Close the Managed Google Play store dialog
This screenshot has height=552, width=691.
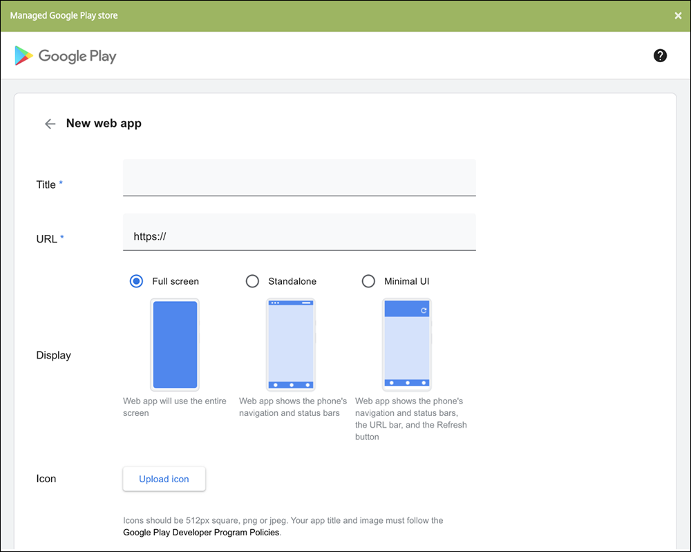(678, 15)
